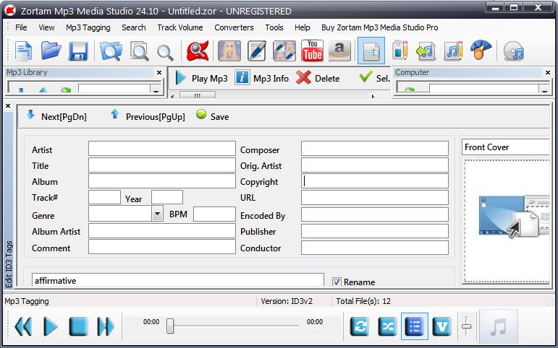
Task: Toggle the playlist view button
Action: [x=414, y=326]
